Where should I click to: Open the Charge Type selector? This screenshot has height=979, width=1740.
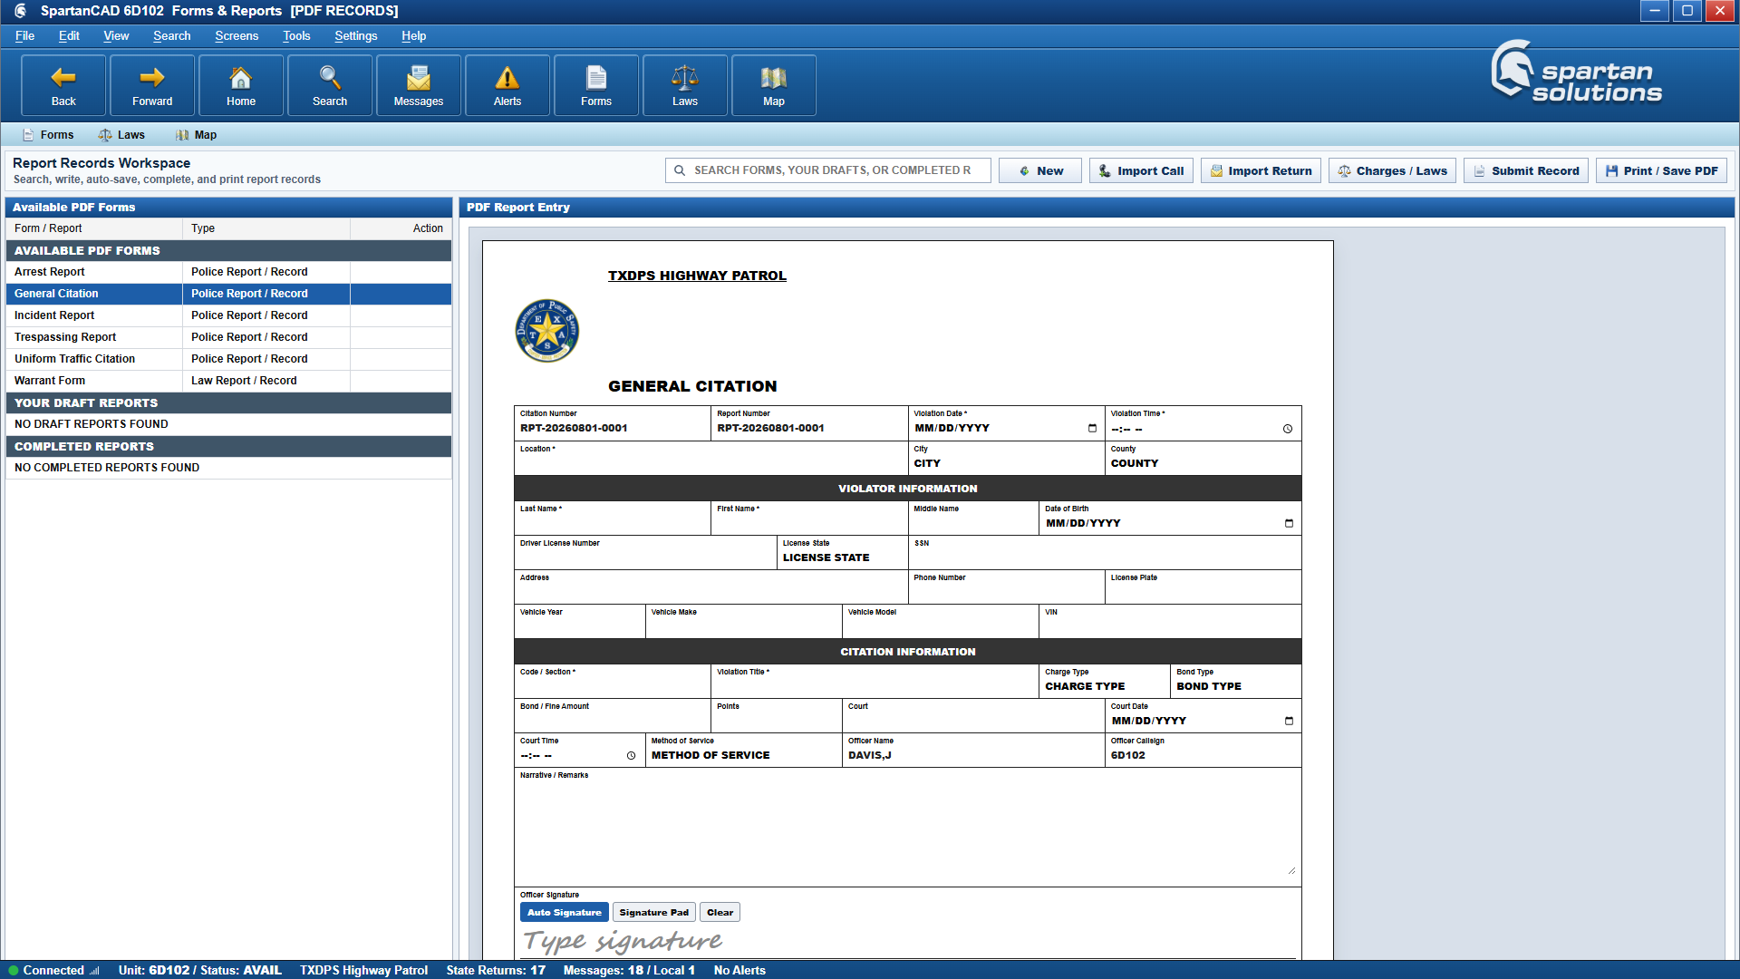1104,686
